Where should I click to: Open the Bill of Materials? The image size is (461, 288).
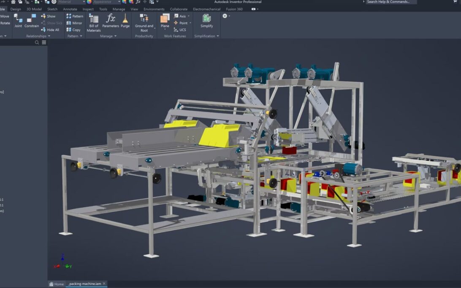click(x=94, y=23)
